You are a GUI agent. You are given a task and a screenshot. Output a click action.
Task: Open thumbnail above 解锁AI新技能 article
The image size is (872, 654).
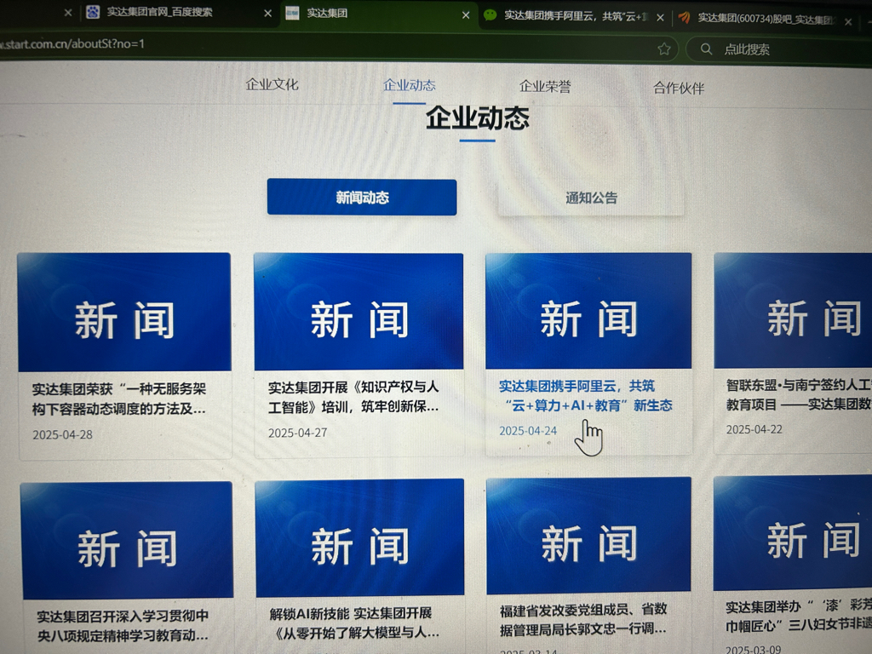pos(360,538)
